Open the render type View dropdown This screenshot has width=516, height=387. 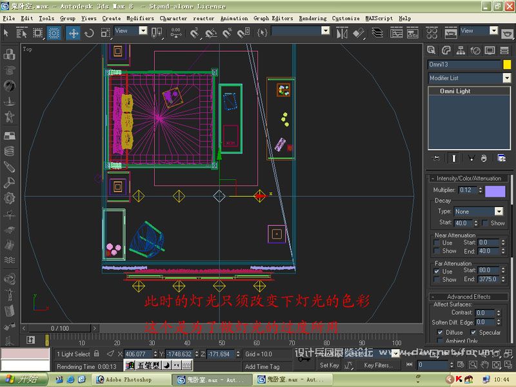(493, 31)
